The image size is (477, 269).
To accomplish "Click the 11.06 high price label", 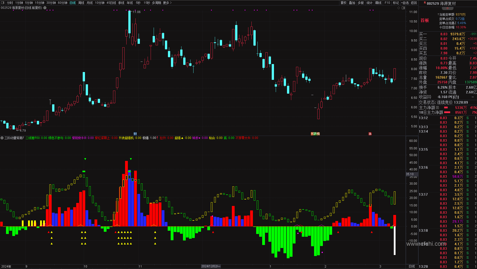I will (x=137, y=12).
